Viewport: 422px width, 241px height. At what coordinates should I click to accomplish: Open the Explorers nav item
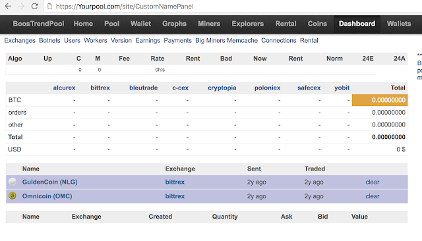point(248,24)
